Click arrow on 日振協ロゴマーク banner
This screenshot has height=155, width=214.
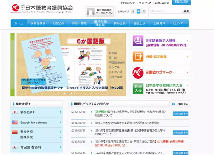coord(187,73)
